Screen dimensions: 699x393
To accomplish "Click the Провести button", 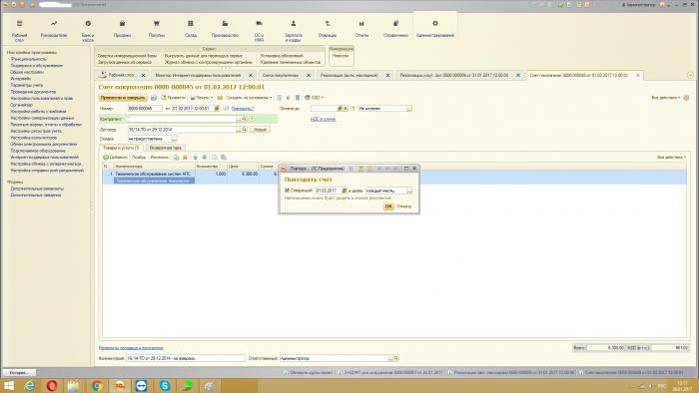I will click(173, 98).
